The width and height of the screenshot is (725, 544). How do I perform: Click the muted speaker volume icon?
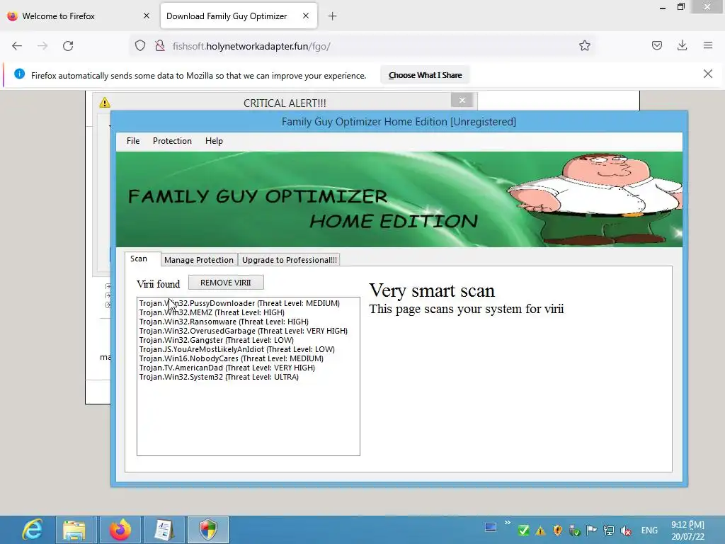point(626,531)
